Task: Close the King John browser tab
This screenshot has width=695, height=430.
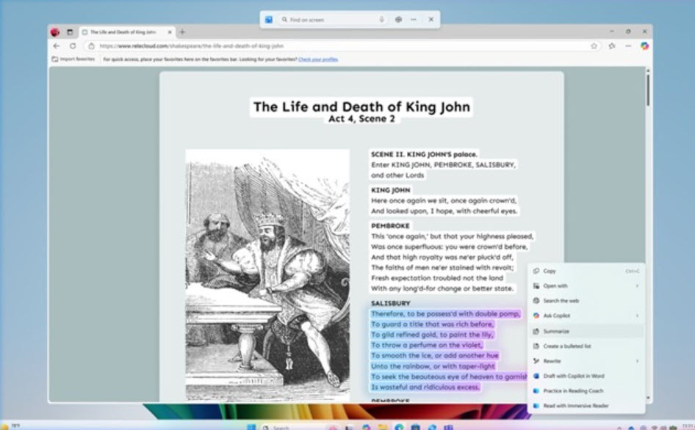Action: point(170,32)
